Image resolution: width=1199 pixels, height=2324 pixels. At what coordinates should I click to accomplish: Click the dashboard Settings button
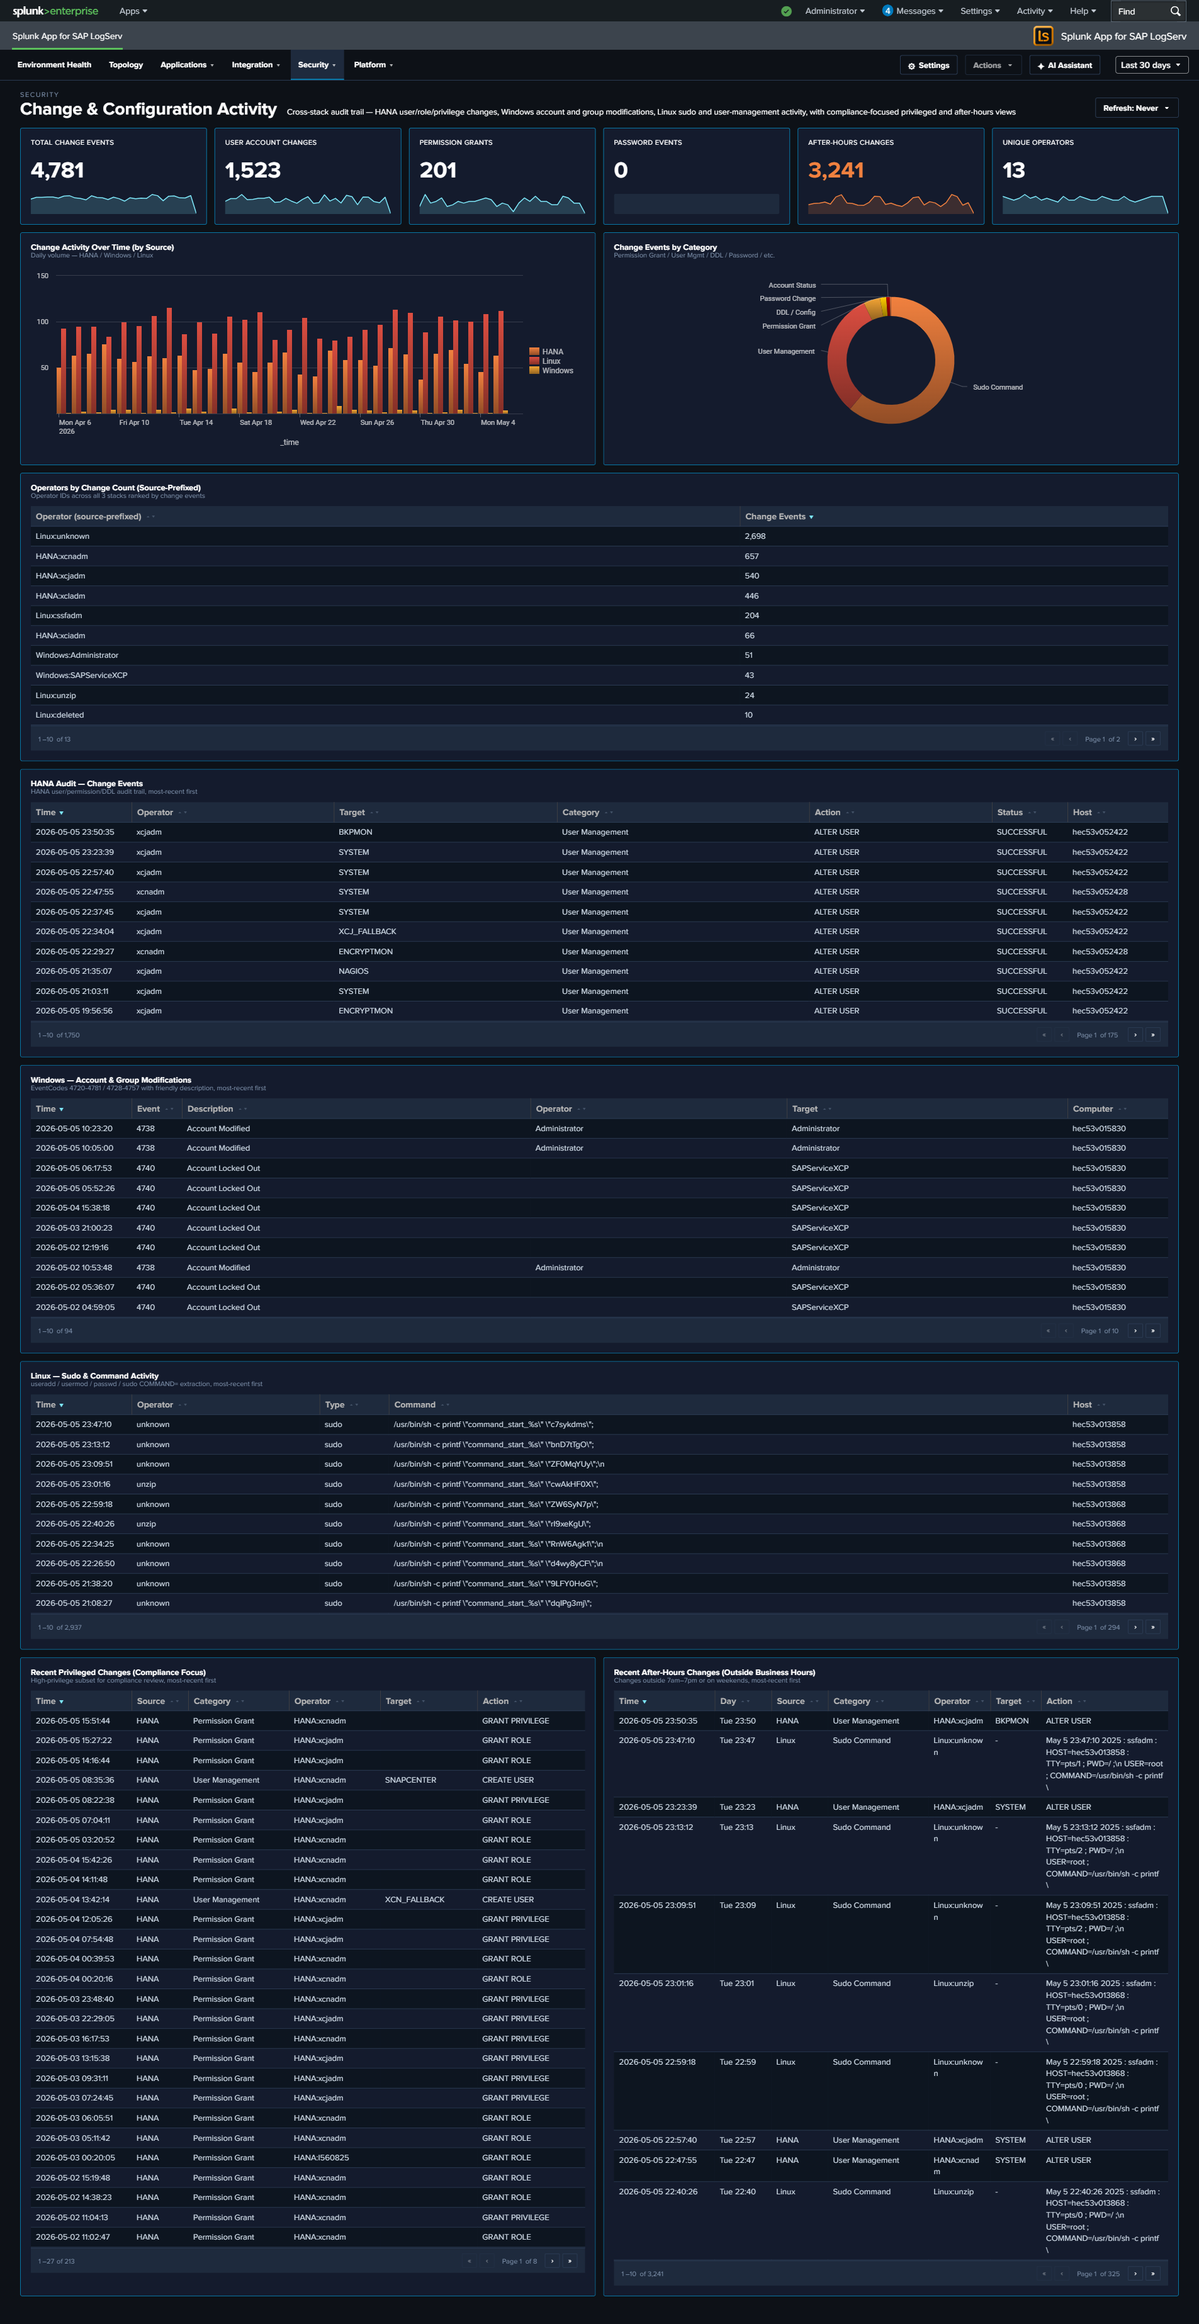928,65
